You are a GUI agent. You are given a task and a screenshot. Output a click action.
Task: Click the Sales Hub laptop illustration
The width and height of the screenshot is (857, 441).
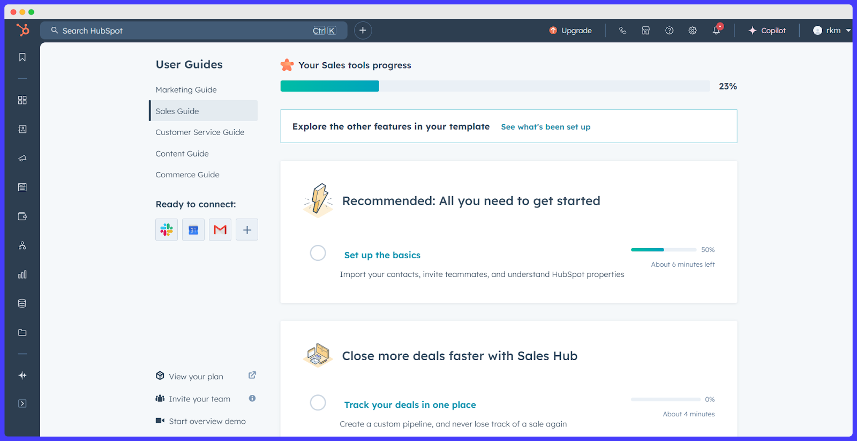pyautogui.click(x=318, y=355)
